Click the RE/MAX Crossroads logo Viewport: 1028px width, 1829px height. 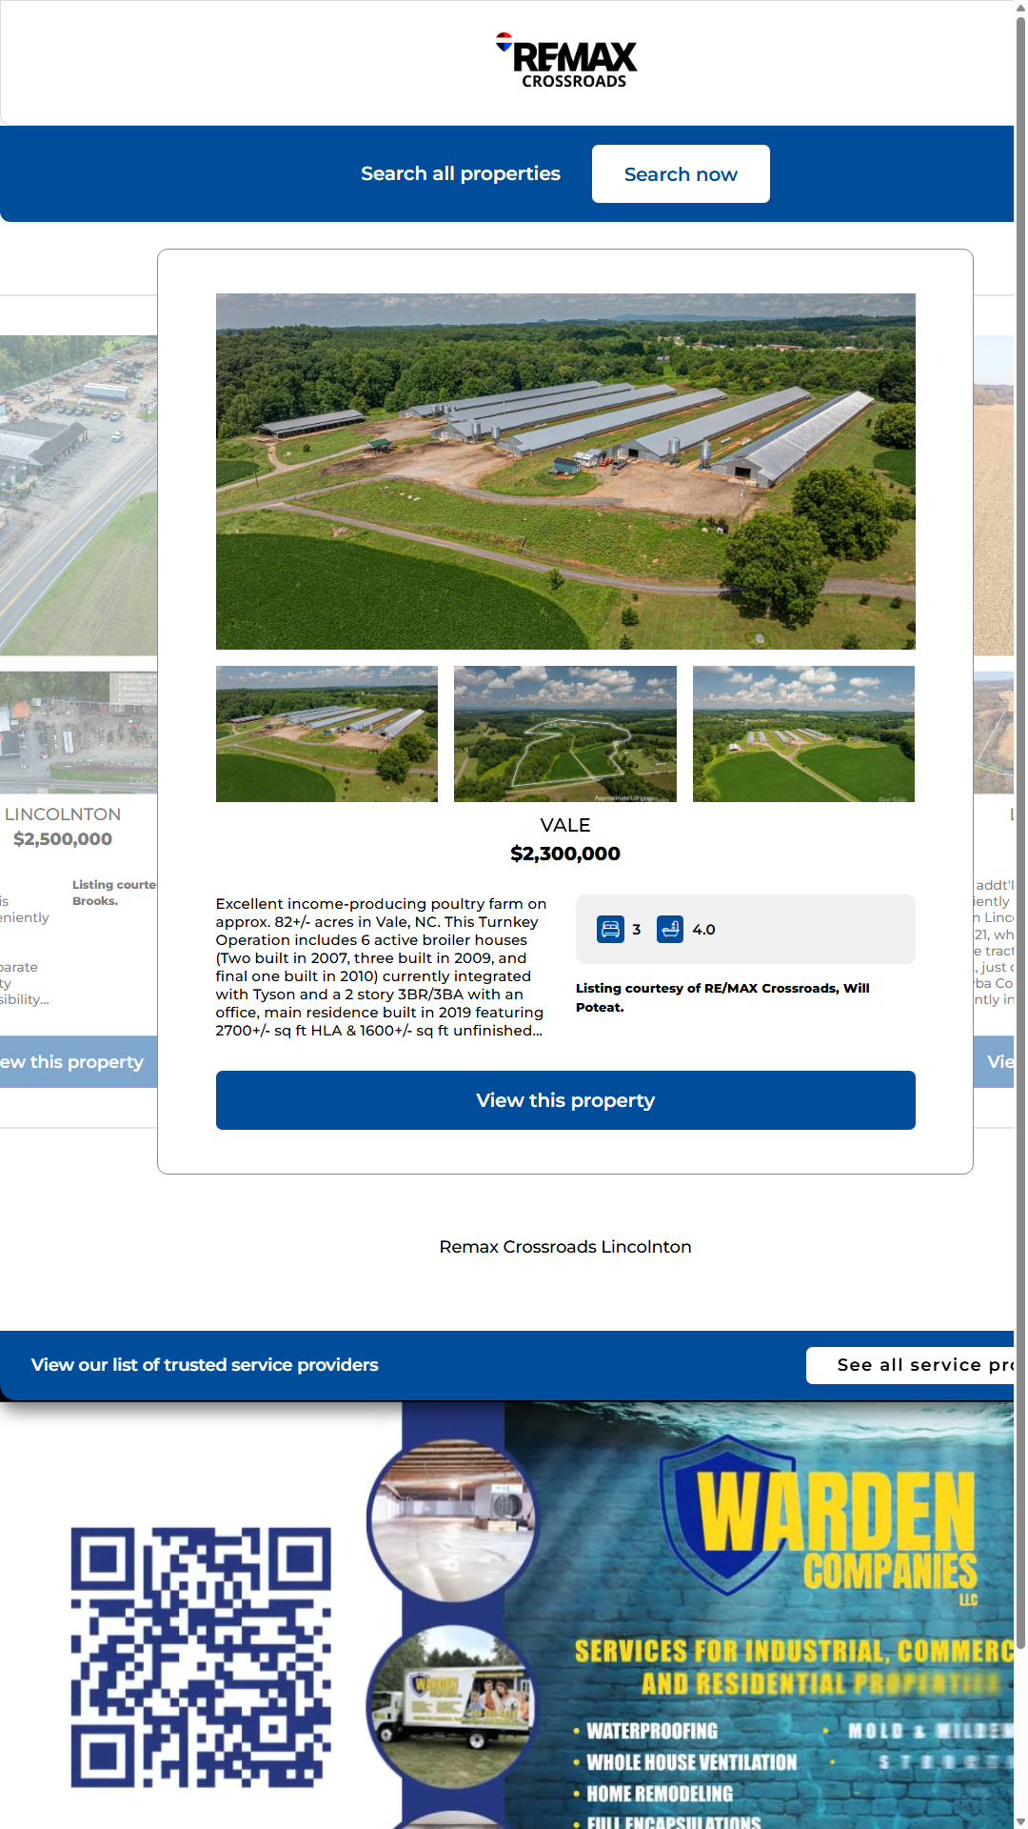point(567,62)
